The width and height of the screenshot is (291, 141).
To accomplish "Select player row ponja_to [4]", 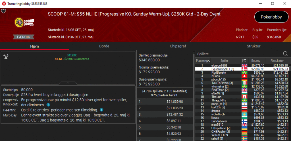I will 242,104.
